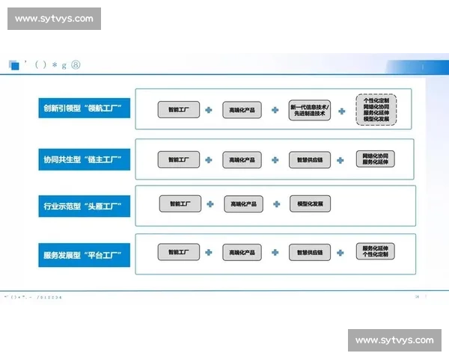The height and width of the screenshot is (359, 449).
Task: Open the www.sytvys.com link at top left
Action: (x=54, y=19)
